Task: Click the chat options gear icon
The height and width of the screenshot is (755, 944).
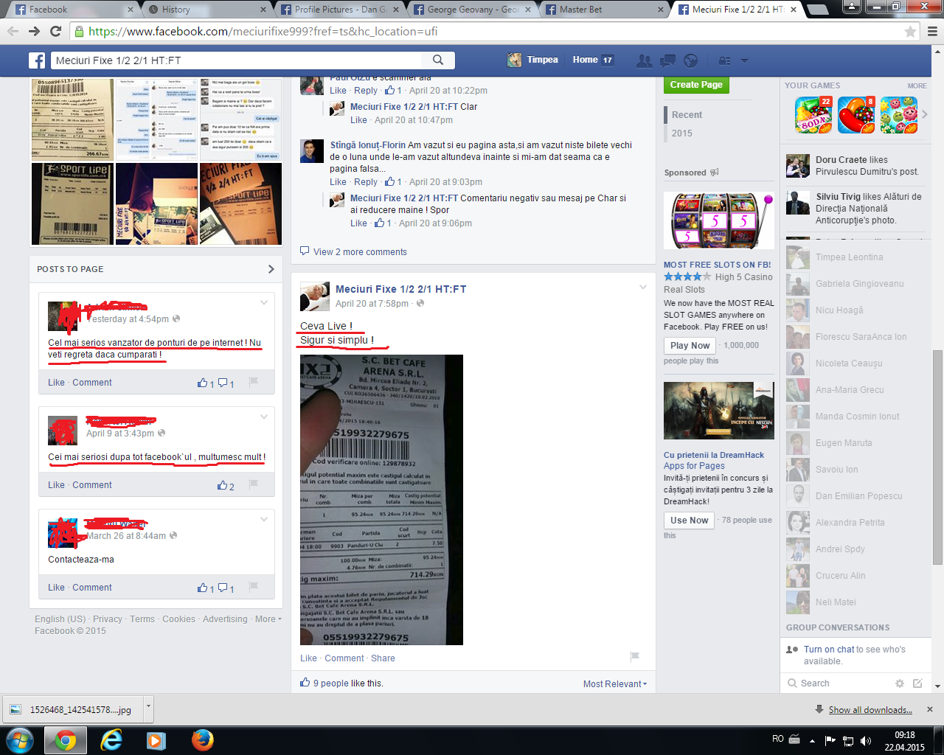Action: click(899, 683)
